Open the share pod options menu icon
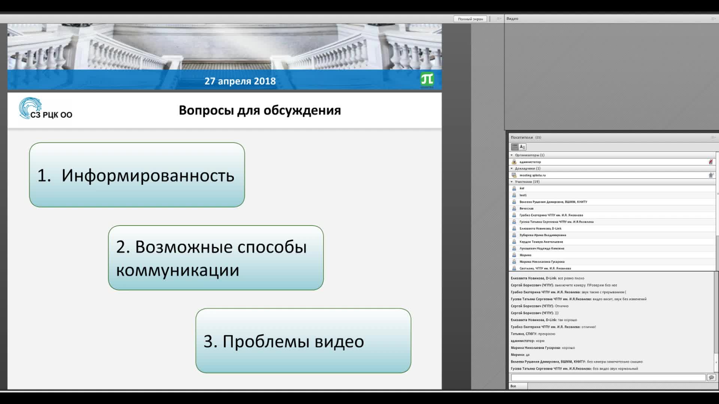Image resolution: width=719 pixels, height=404 pixels. click(x=499, y=19)
